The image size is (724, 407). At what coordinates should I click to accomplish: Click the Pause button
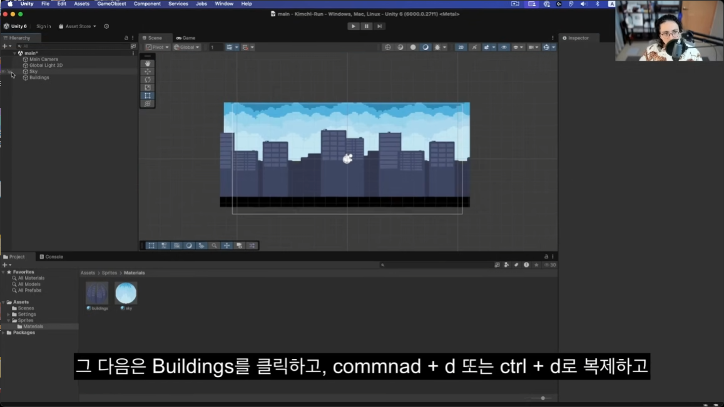366,26
